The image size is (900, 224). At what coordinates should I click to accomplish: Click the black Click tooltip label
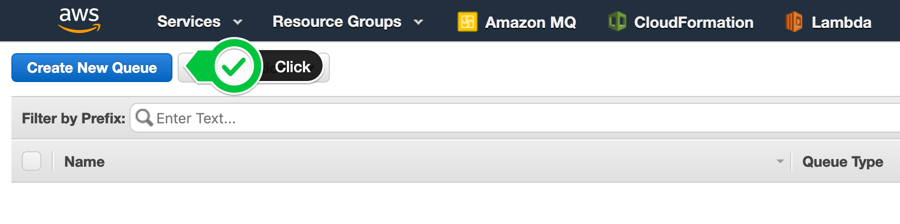coord(292,67)
